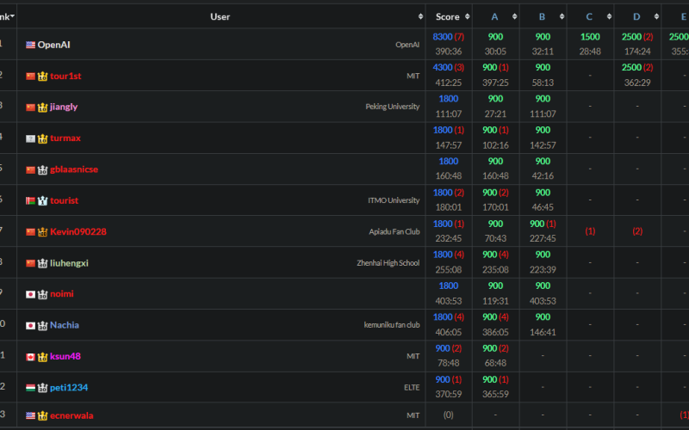
Task: Click the sort arrows on the User column
Action: tap(420, 16)
